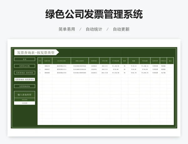Go to 发票登记台账 sheet button

pos(24,66)
